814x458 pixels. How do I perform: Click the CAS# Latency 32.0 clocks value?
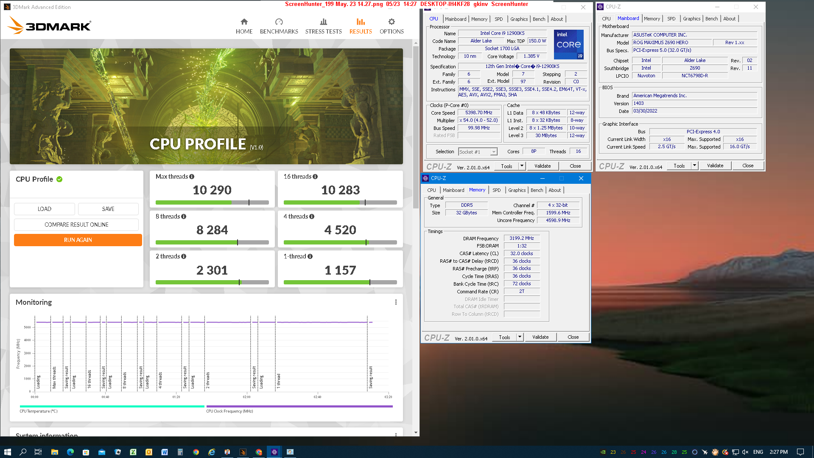click(522, 253)
